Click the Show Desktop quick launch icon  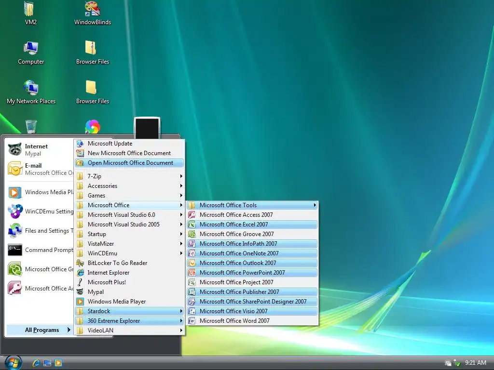pos(47,363)
